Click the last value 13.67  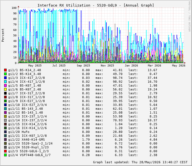coord(152,70)
